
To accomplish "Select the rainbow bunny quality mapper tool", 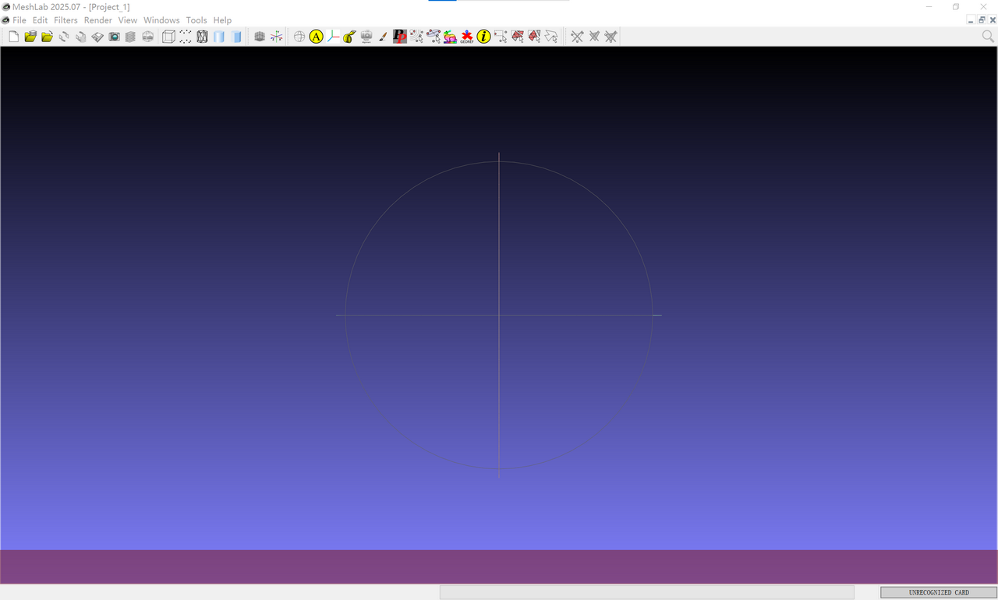I will (x=450, y=37).
